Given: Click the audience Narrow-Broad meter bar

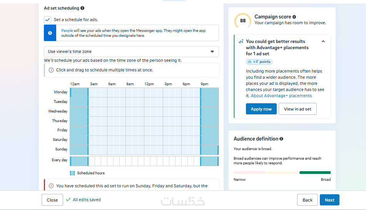Looking at the screenshot, I should pyautogui.click(x=282, y=173).
